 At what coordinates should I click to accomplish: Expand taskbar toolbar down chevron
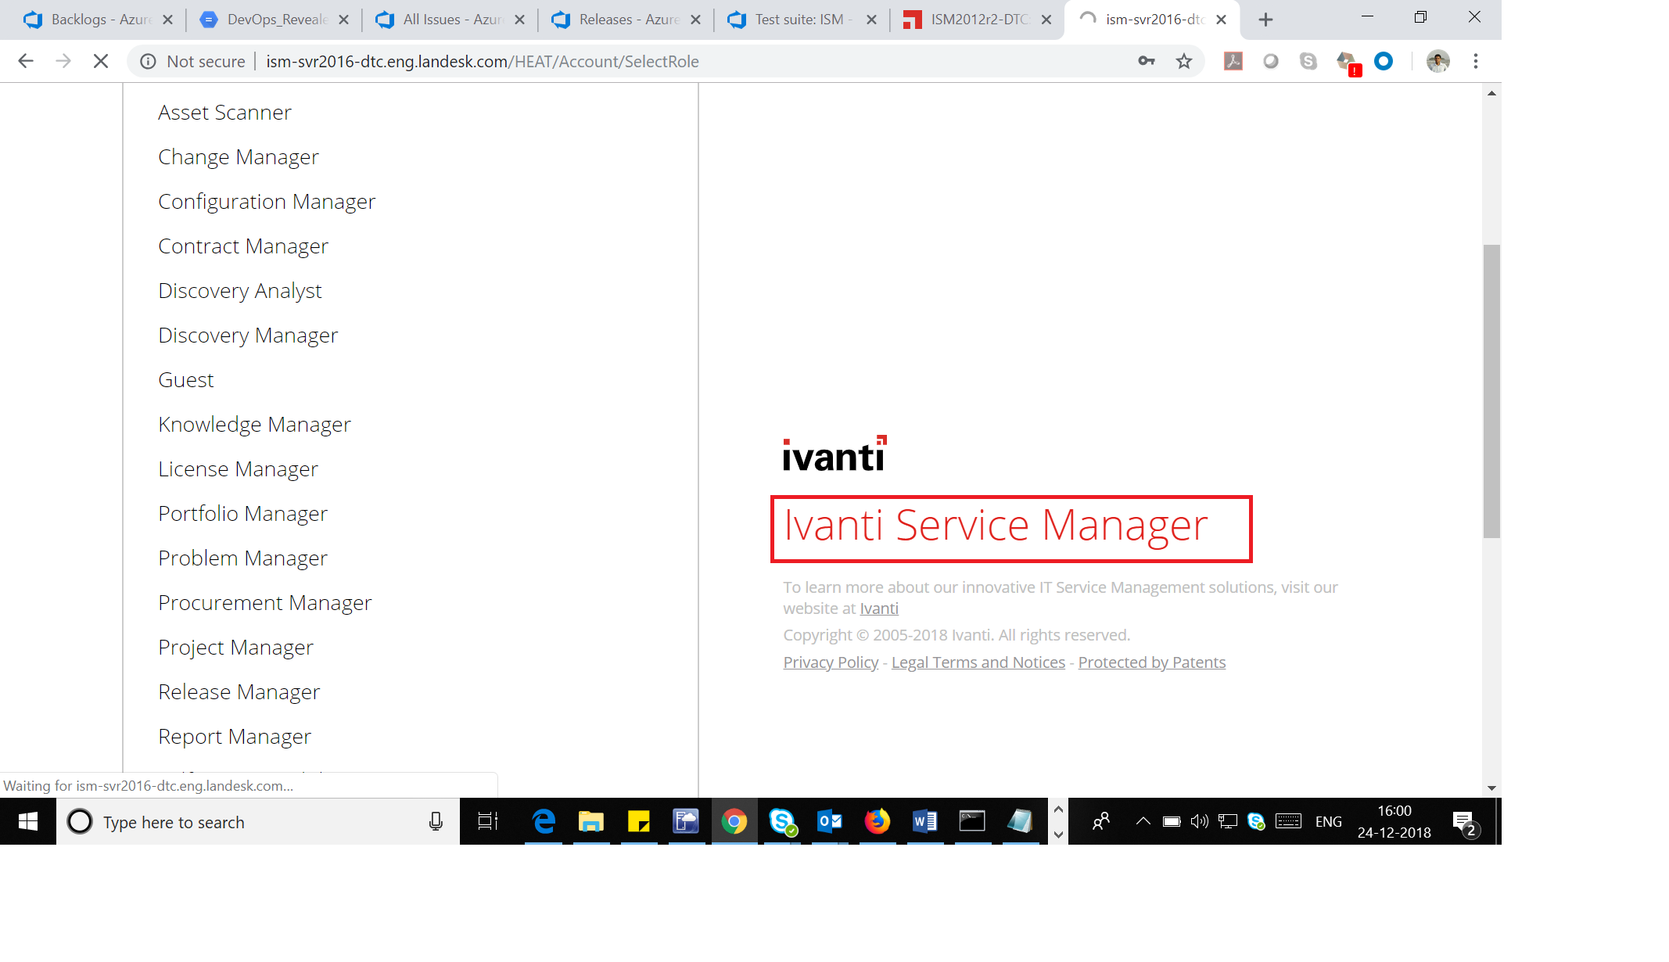click(1058, 835)
